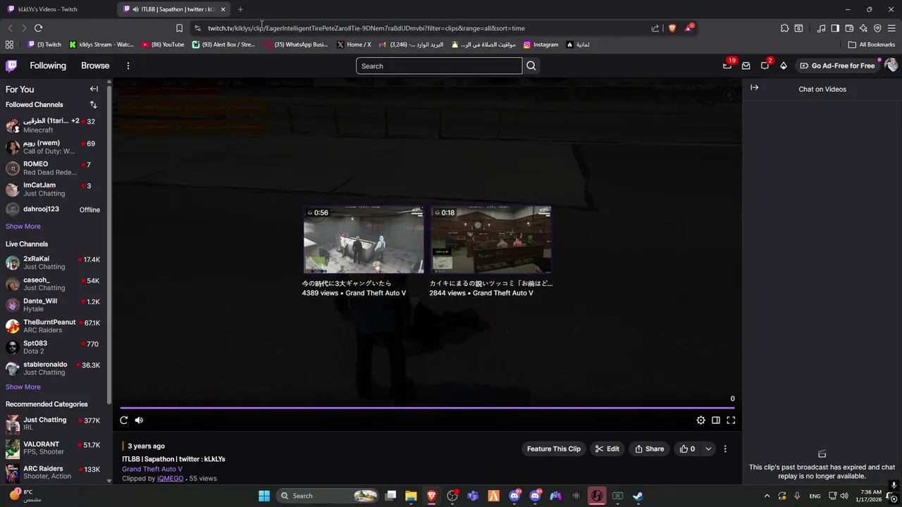Open Windows Start menu

click(264, 496)
